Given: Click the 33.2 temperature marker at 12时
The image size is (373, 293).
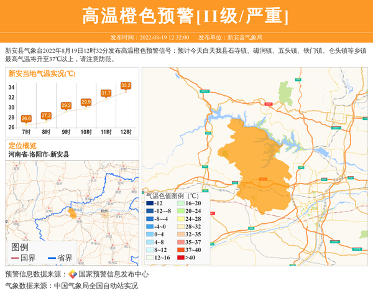Looking at the screenshot, I should click(126, 85).
